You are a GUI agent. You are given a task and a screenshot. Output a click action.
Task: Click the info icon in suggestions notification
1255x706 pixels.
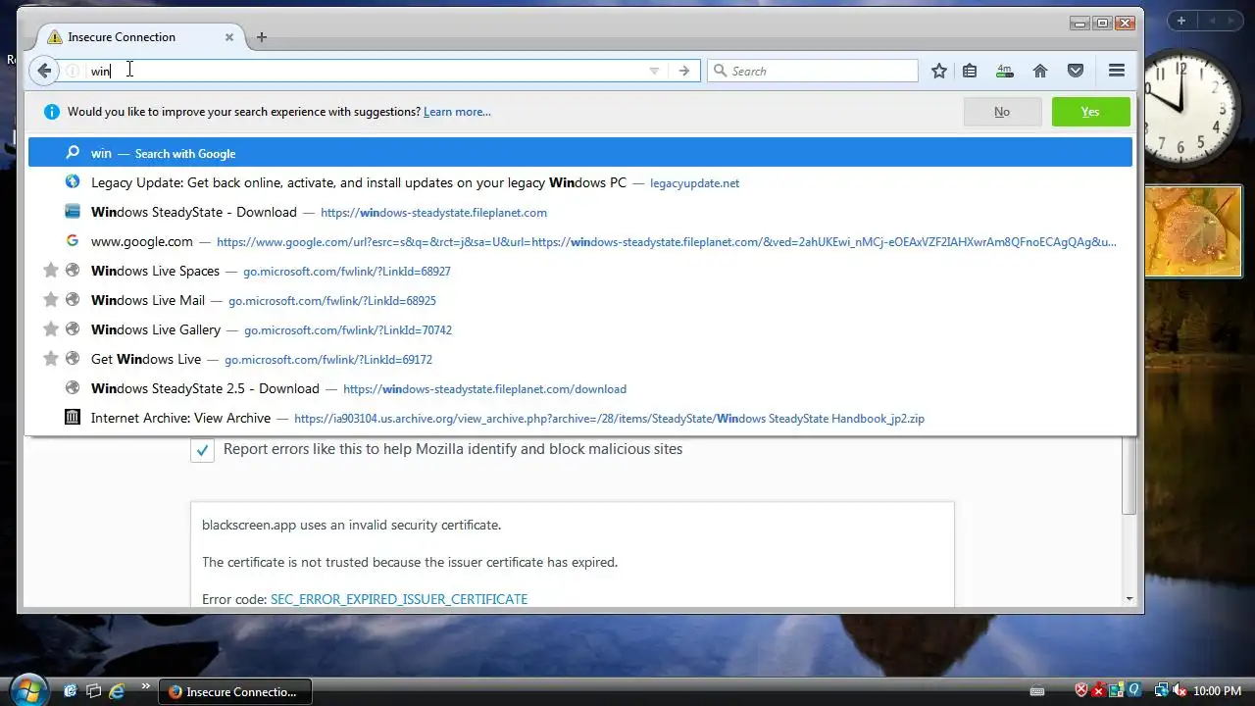52,112
